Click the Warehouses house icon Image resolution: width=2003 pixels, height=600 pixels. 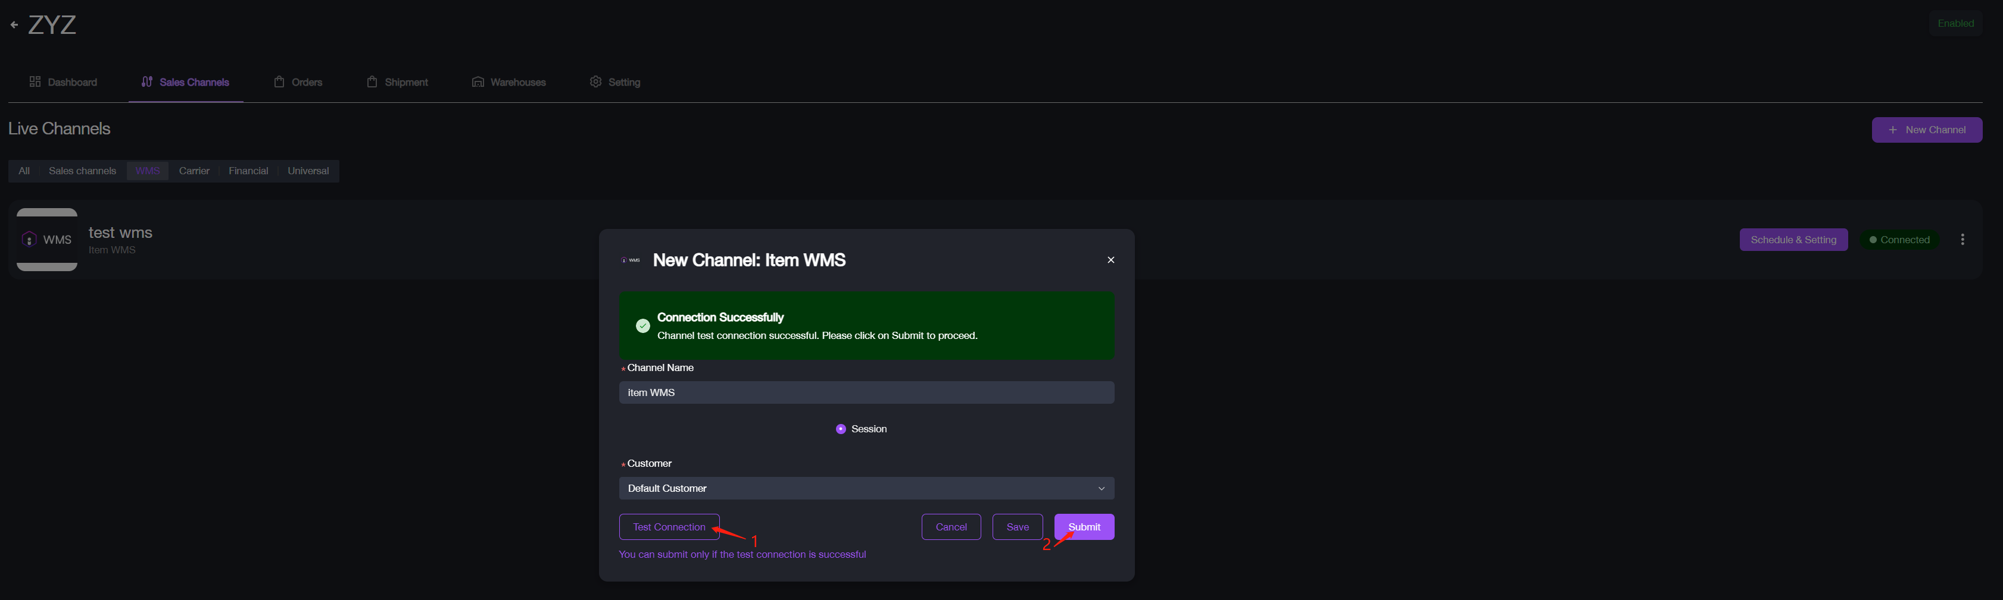[478, 81]
